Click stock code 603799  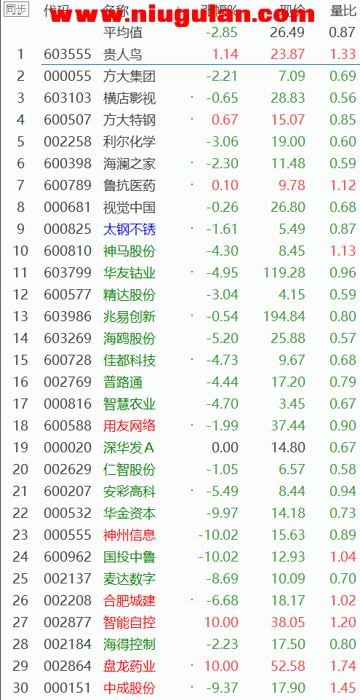(x=68, y=272)
